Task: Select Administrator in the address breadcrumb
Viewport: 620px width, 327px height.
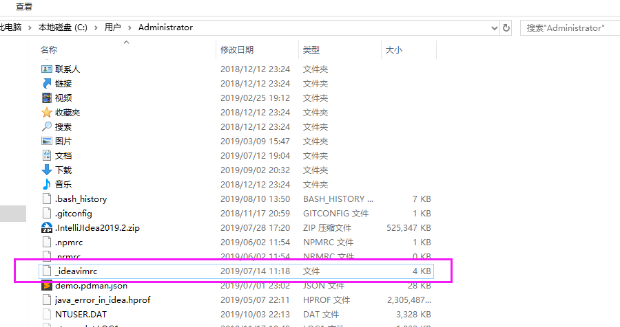Action: [x=165, y=27]
